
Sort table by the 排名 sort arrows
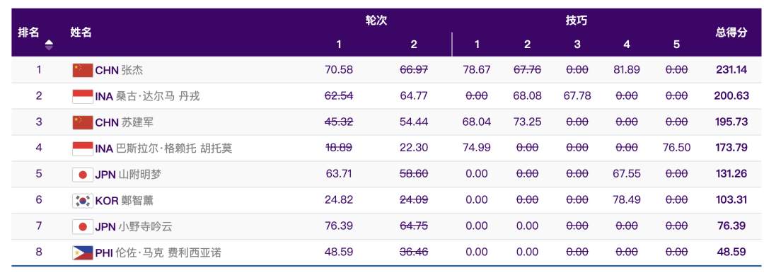pos(49,45)
